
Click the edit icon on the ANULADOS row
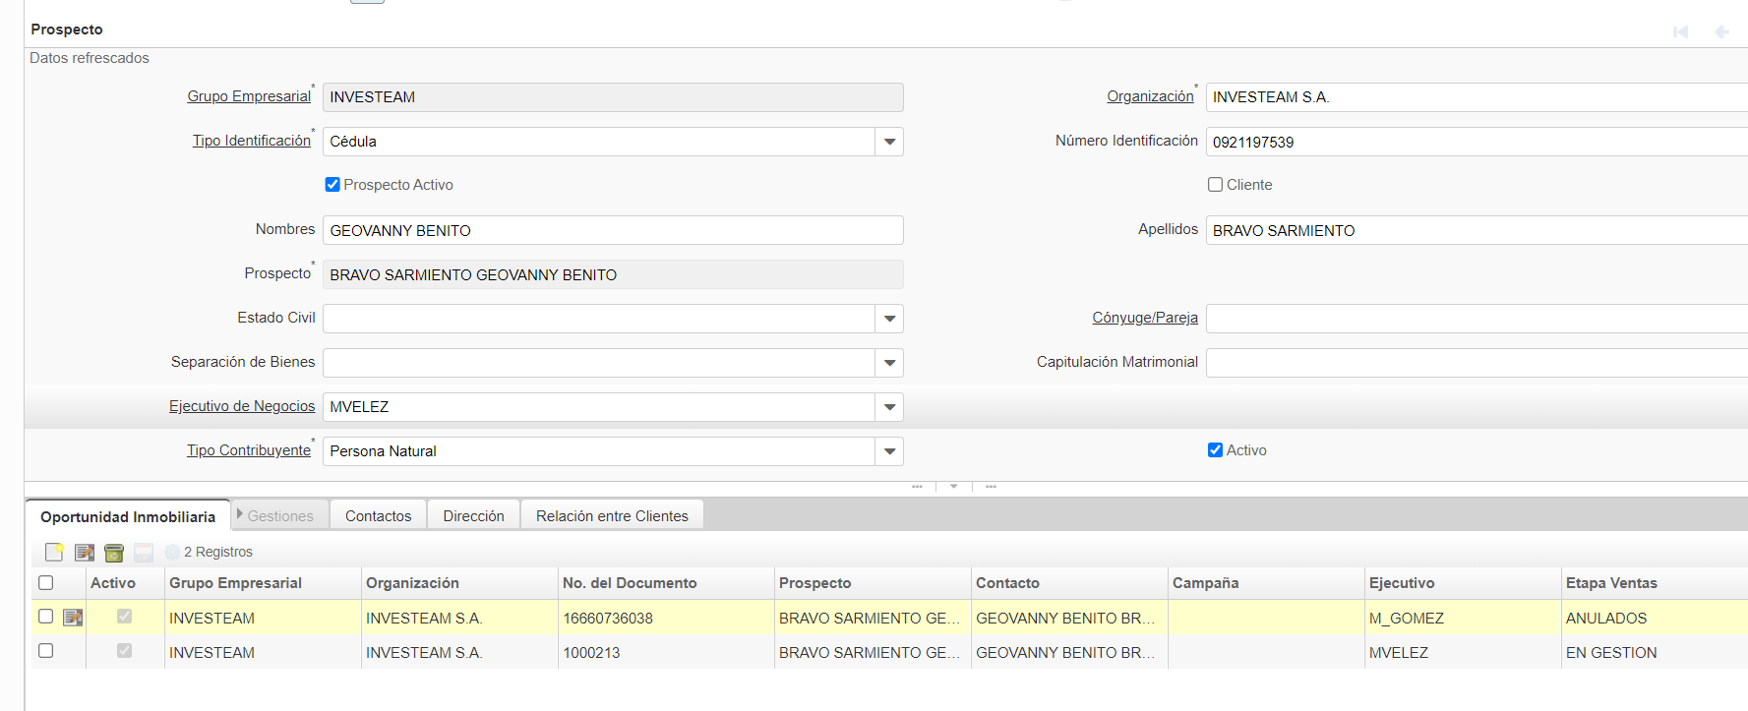click(73, 618)
